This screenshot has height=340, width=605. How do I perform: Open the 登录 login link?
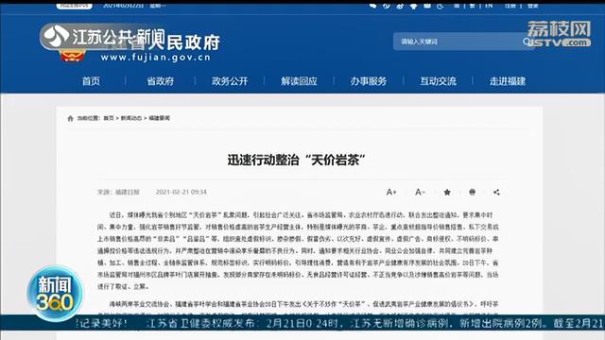click(533, 6)
